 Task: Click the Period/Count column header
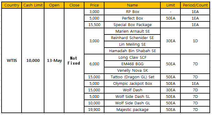[x=195, y=5]
